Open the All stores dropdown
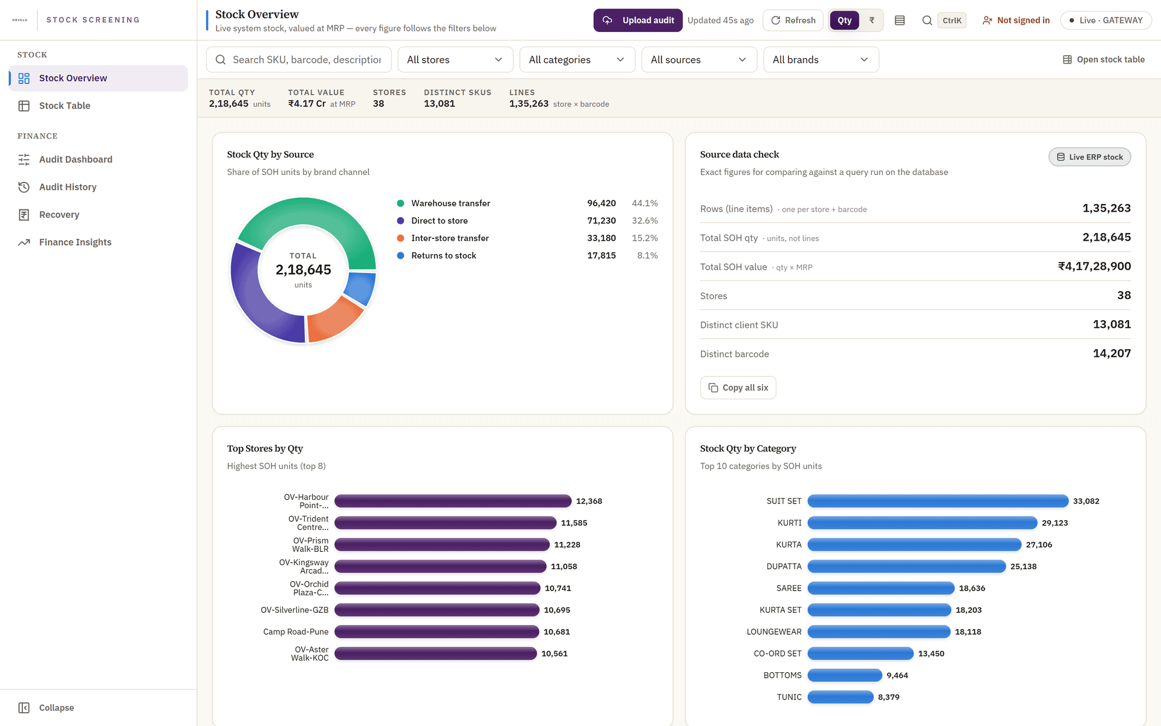The height and width of the screenshot is (726, 1161). pyautogui.click(x=455, y=59)
